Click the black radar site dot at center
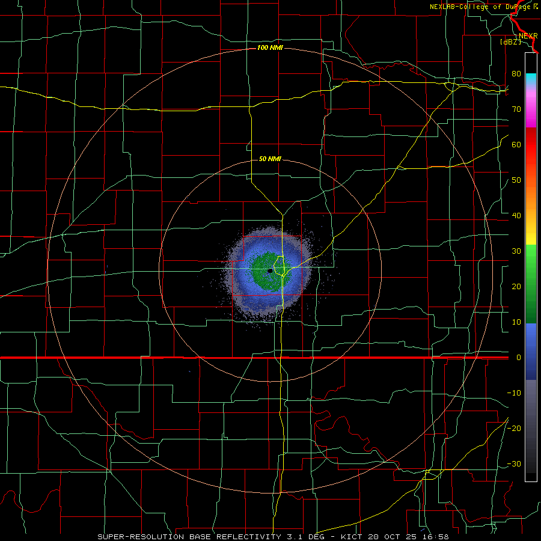The height and width of the screenshot is (541, 541). [x=270, y=271]
